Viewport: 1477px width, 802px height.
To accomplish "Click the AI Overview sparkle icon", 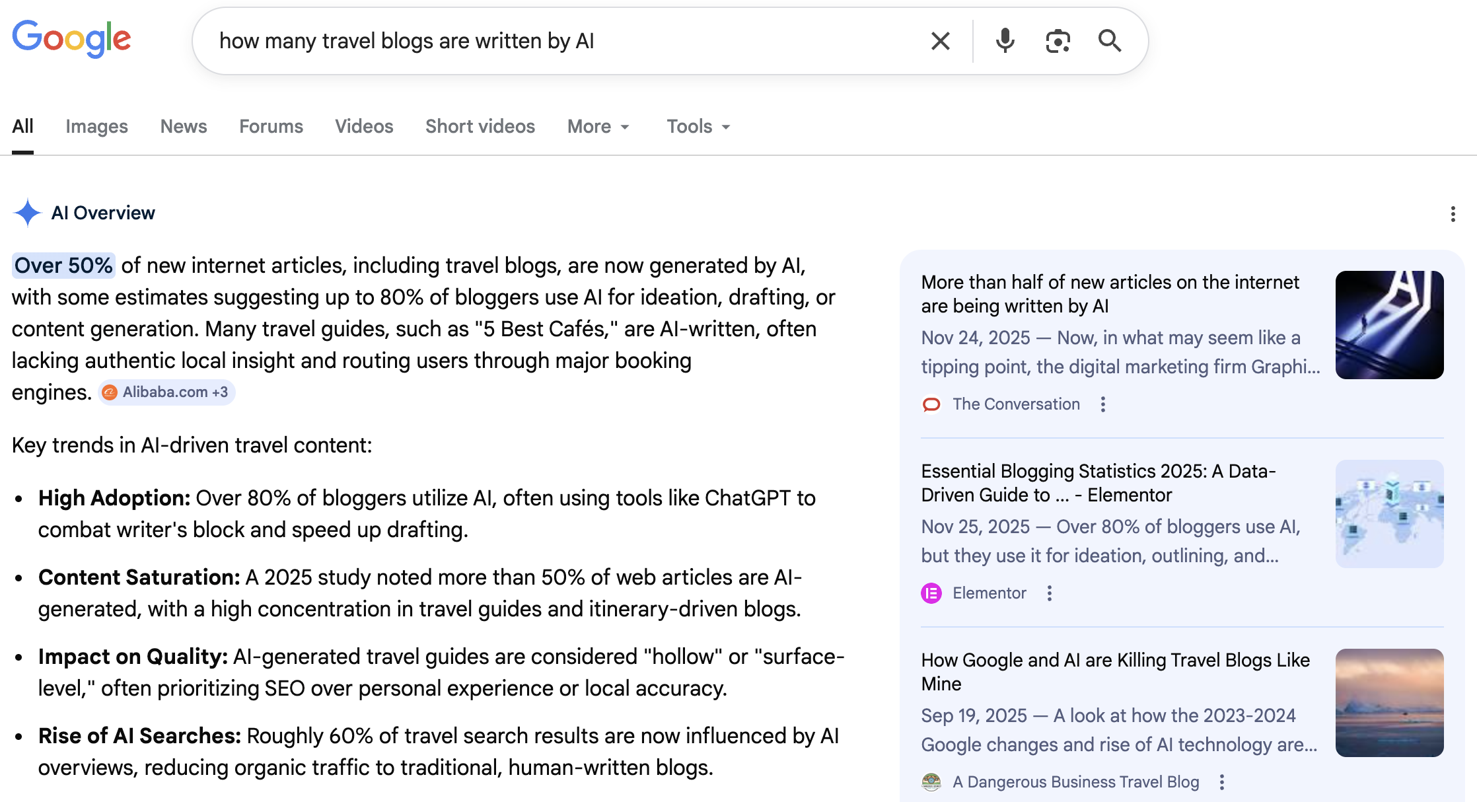I will pos(28,213).
